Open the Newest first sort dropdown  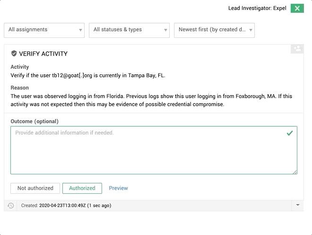point(214,30)
